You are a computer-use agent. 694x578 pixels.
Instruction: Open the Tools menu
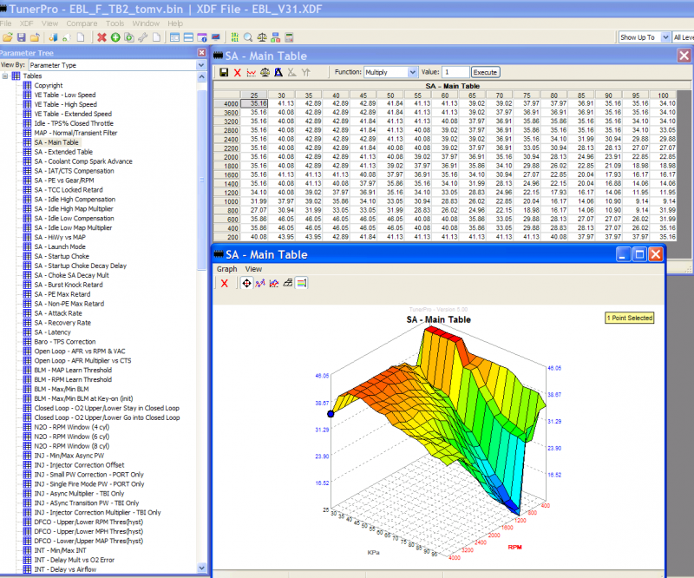coord(115,23)
